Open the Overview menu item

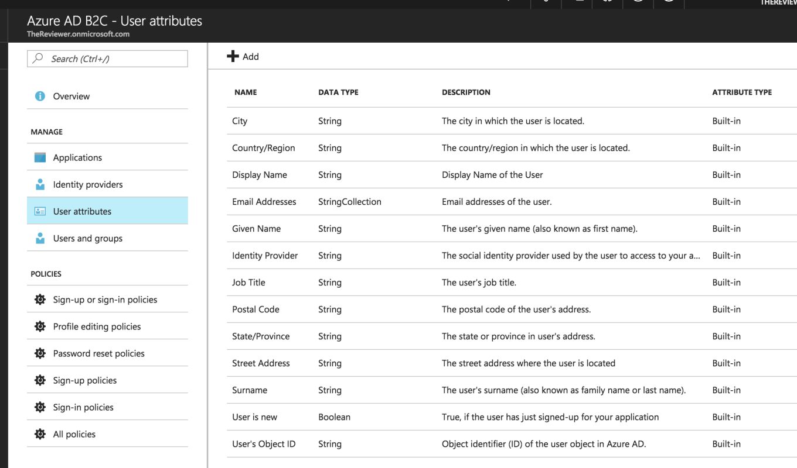click(107, 96)
